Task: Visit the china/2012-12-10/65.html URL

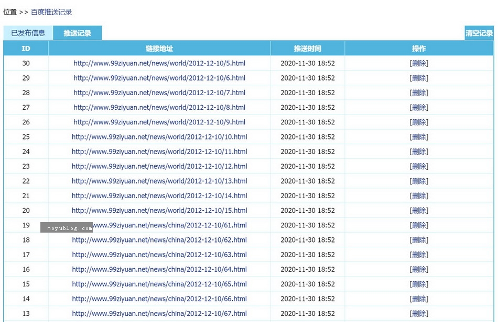Action: pos(159,284)
